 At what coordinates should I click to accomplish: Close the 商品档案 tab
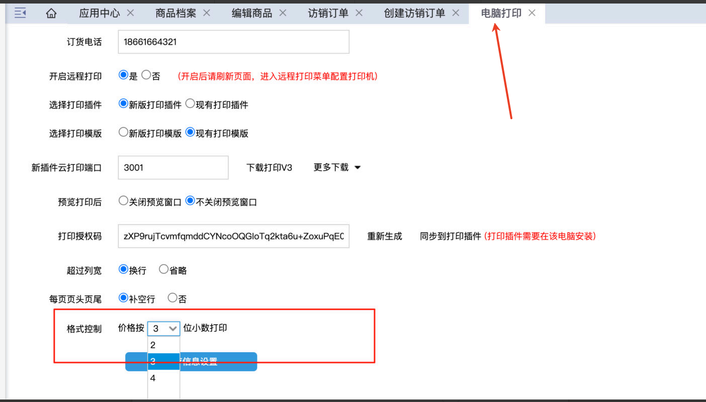click(x=207, y=13)
